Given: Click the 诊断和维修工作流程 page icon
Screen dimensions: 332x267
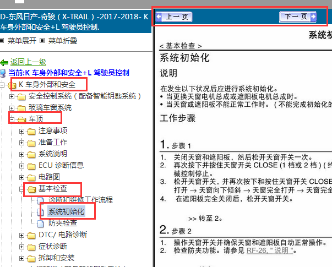Looking at the screenshot, I should click(x=40, y=200).
